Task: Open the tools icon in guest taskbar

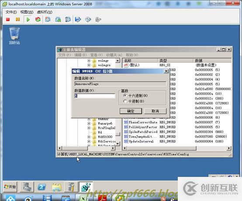Action: 71,187
